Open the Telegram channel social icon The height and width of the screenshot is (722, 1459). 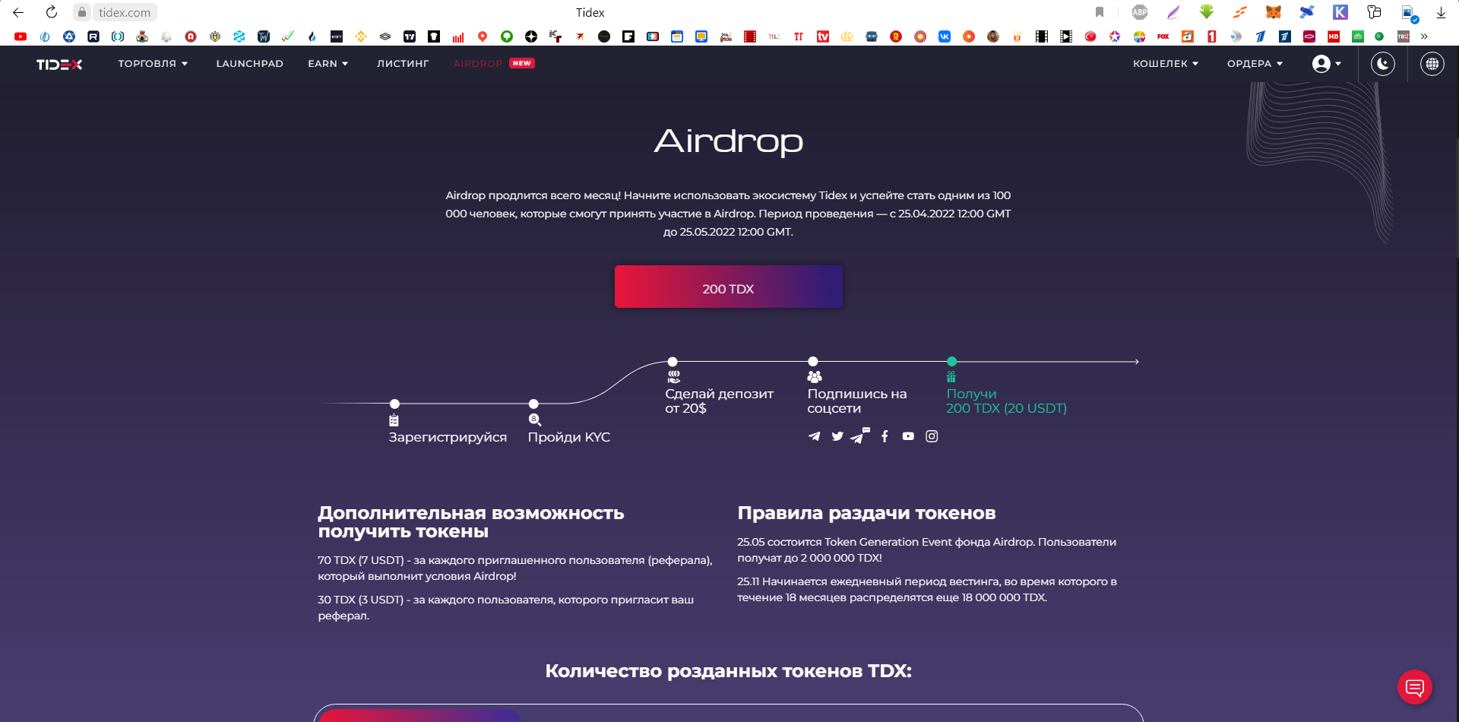[x=815, y=436]
